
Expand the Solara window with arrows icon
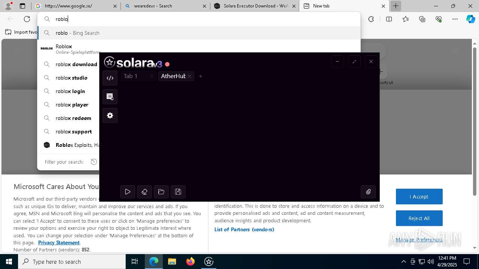[354, 62]
